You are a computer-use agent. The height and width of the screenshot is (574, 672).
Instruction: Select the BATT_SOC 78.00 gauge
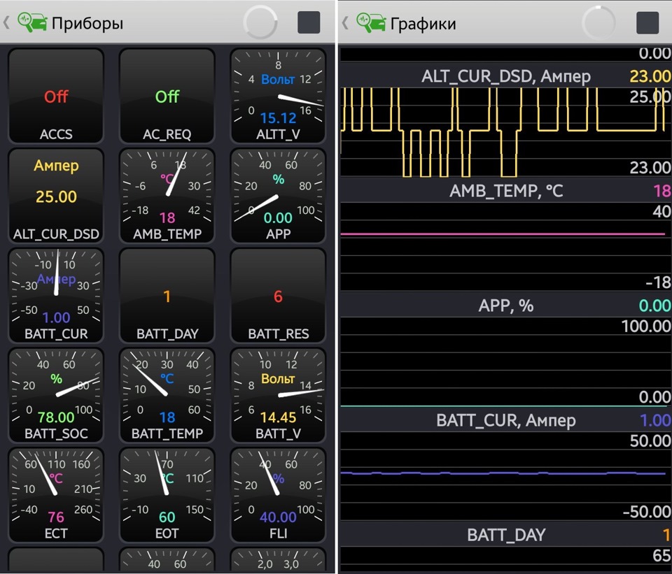(x=56, y=395)
